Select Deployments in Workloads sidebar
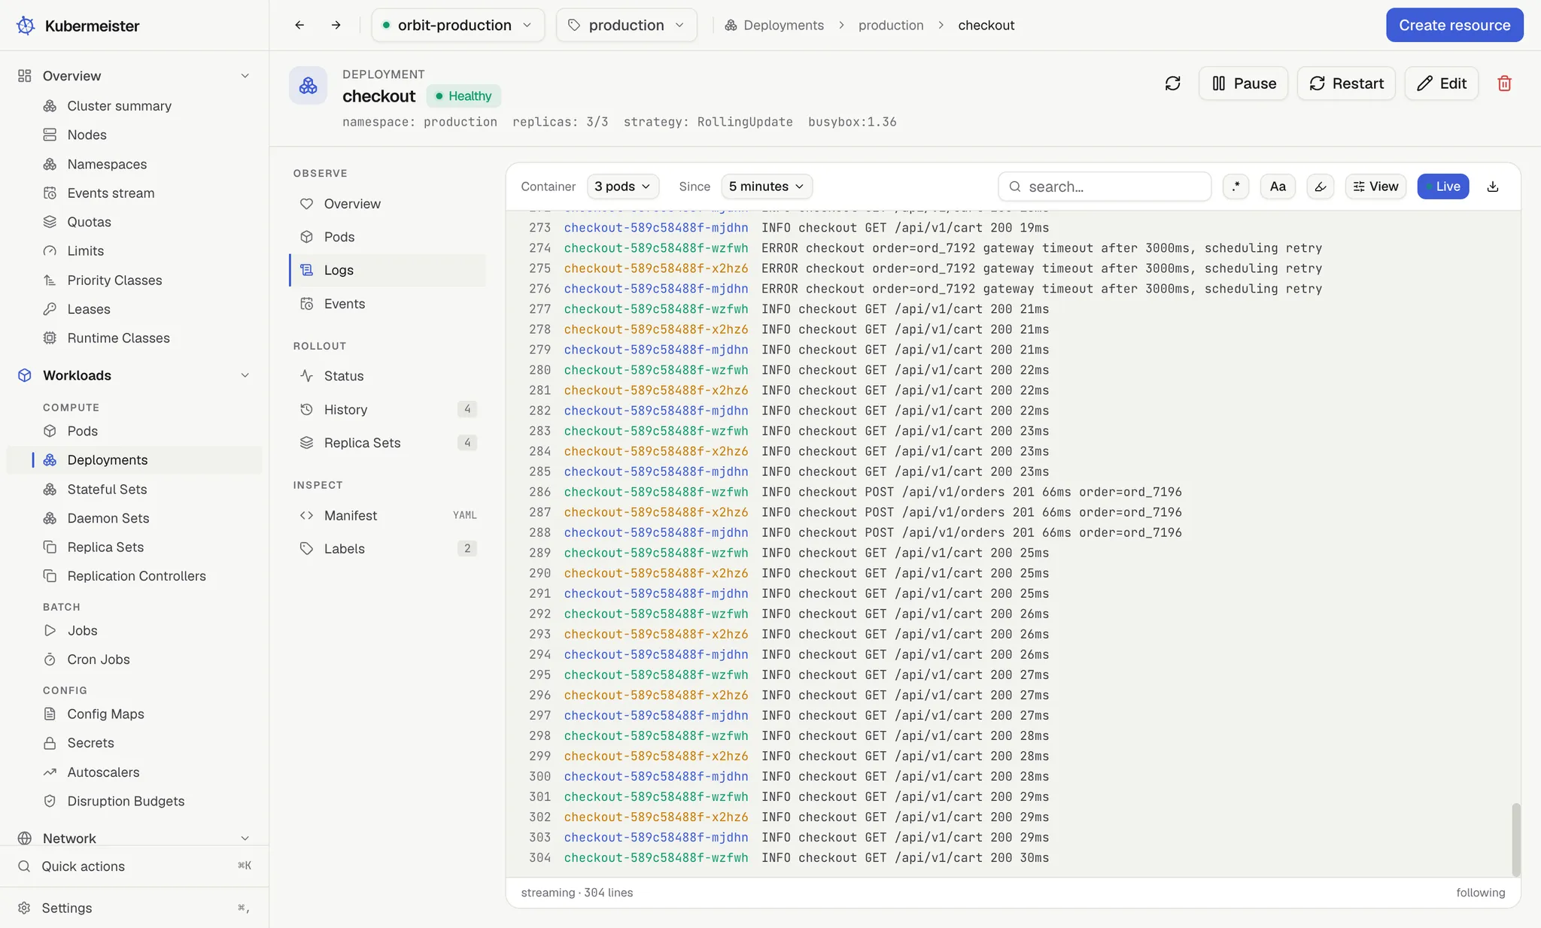This screenshot has width=1541, height=928. (x=134, y=460)
